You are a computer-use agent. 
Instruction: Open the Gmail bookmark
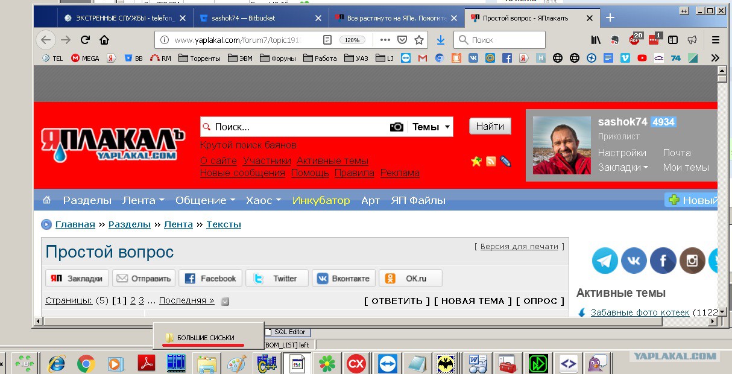422,58
